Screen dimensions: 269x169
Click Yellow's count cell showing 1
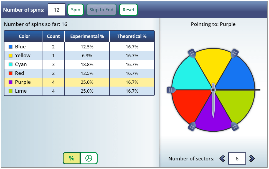click(x=53, y=56)
